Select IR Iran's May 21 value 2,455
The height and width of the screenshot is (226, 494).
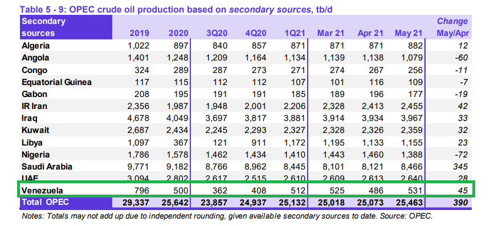[x=411, y=106]
